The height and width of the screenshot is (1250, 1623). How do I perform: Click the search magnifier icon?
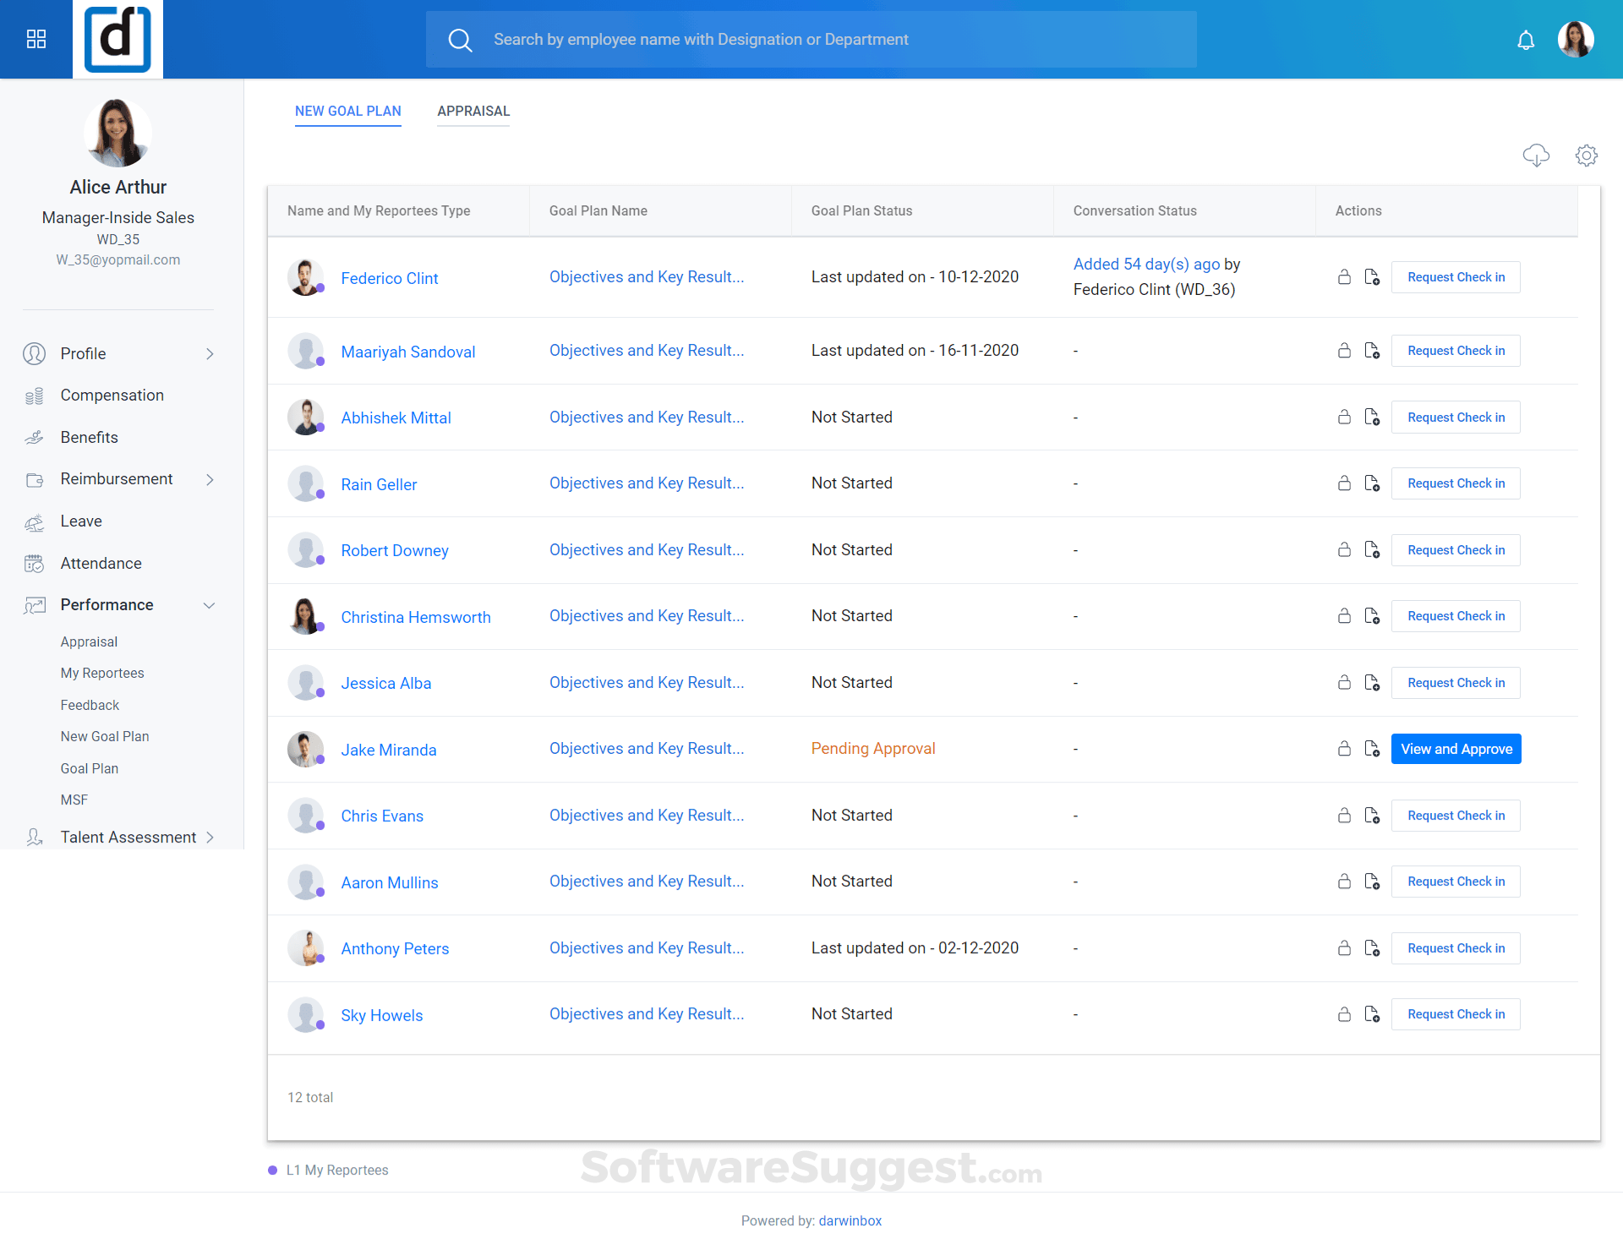point(461,39)
